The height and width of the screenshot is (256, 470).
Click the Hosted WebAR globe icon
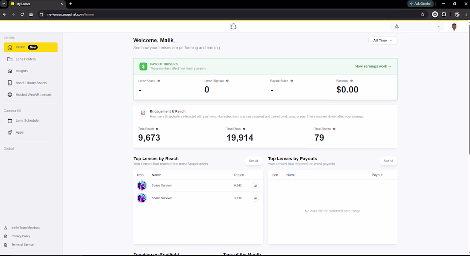coord(10,95)
